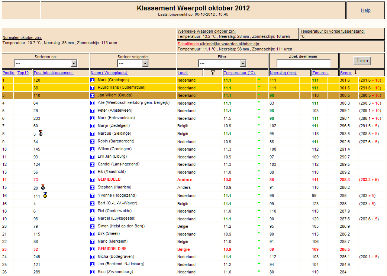Open the Help link
The width and height of the screenshot is (387, 276).
click(365, 10)
